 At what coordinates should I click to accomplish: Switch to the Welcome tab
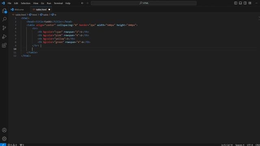pos(19,10)
